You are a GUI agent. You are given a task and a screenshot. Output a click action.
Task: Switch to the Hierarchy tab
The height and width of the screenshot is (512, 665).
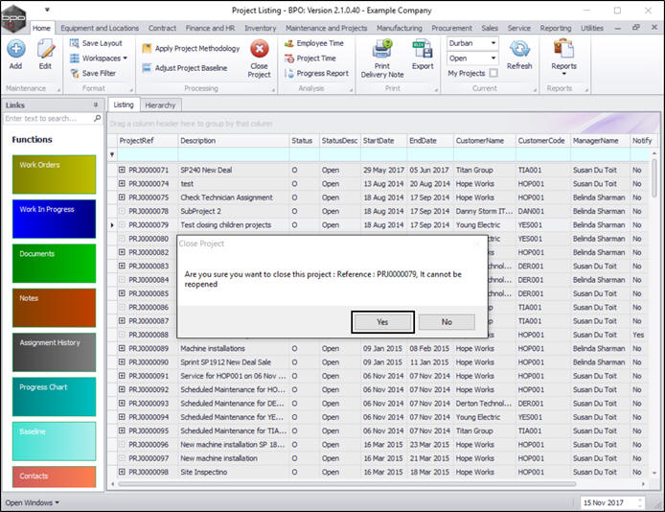160,105
